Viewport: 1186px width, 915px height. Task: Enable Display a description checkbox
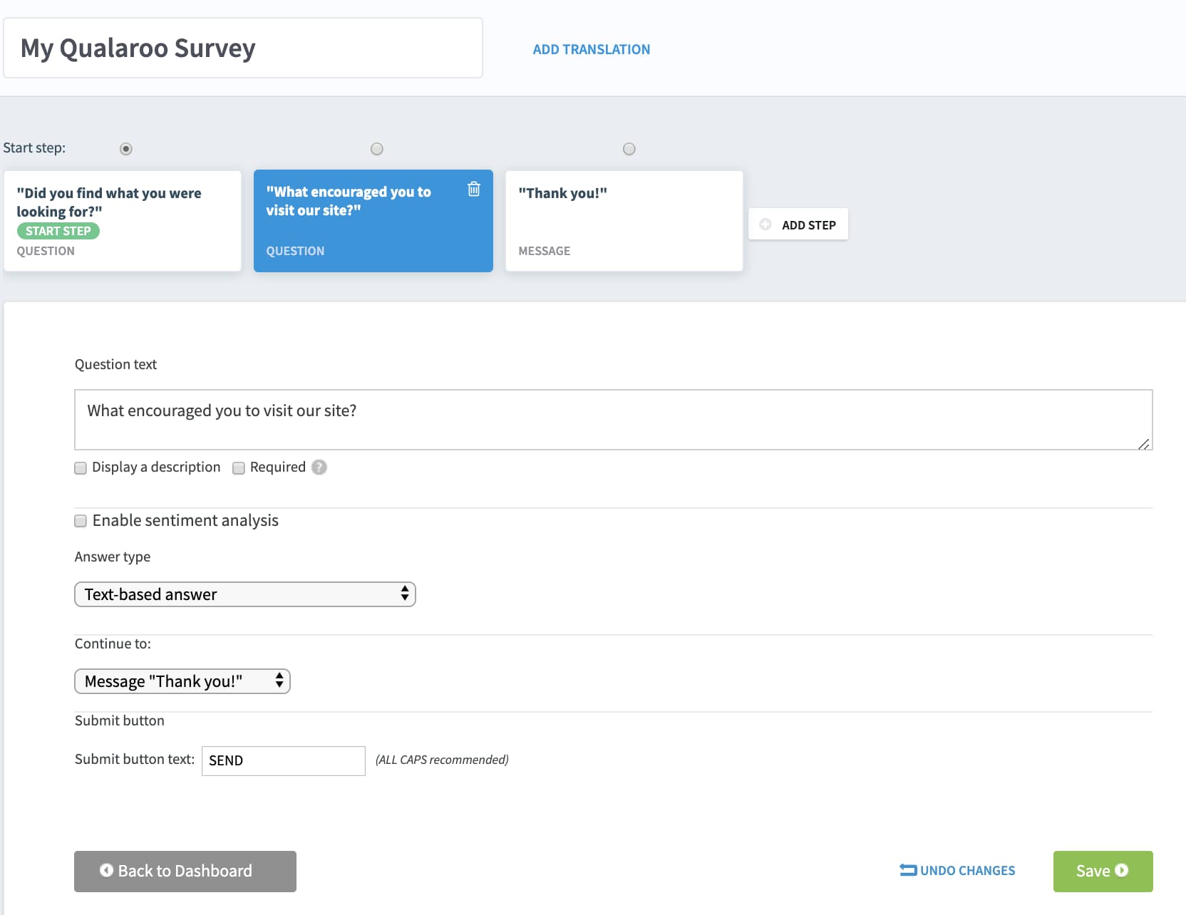coord(81,468)
